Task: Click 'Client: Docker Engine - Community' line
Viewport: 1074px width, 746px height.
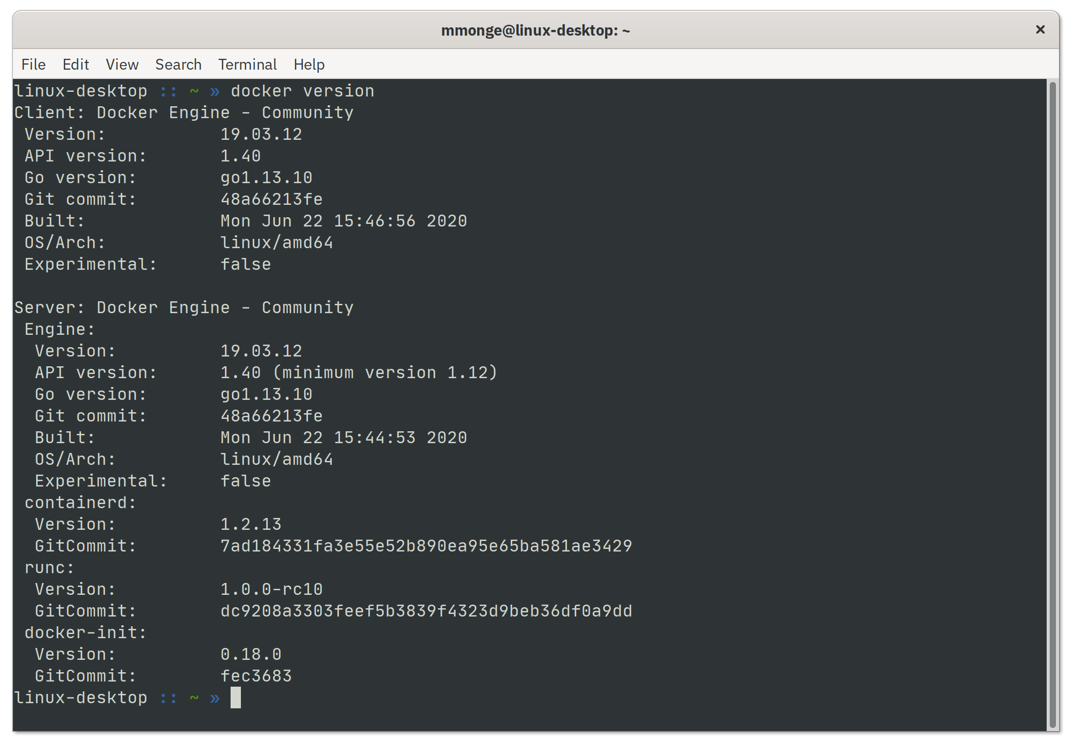Action: pyautogui.click(x=184, y=113)
